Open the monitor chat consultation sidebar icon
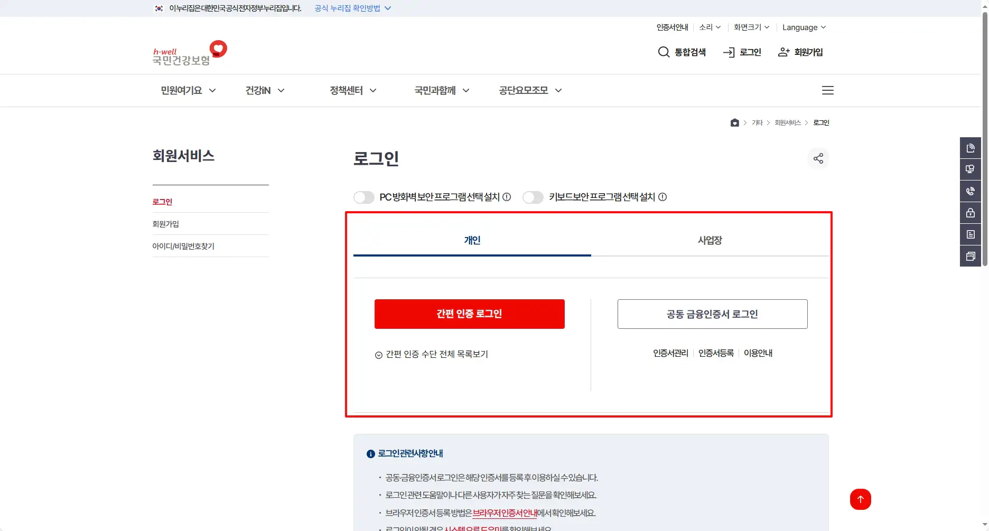Viewport: 989px width, 531px height. pyautogui.click(x=971, y=169)
